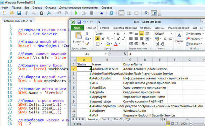Save the script with PowerShell ISE floppy icon
Image resolution: width=205 pixels, height=126 pixels.
pyautogui.click(x=19, y=13)
